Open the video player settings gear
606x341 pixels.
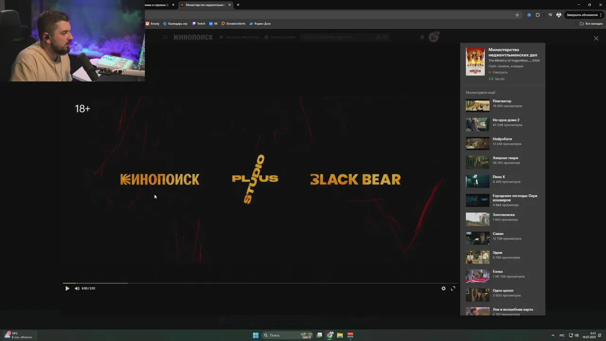pos(444,288)
